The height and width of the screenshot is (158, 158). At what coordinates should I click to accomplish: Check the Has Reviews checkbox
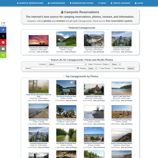point(113,68)
